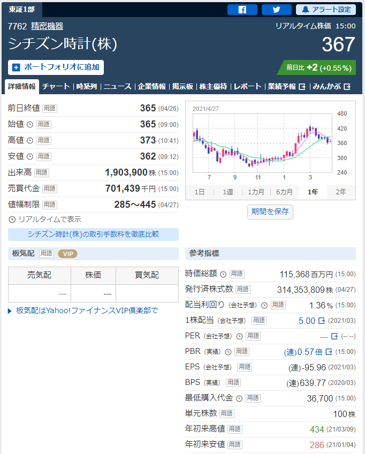Click the clock icon beside 高値

tap(30, 140)
